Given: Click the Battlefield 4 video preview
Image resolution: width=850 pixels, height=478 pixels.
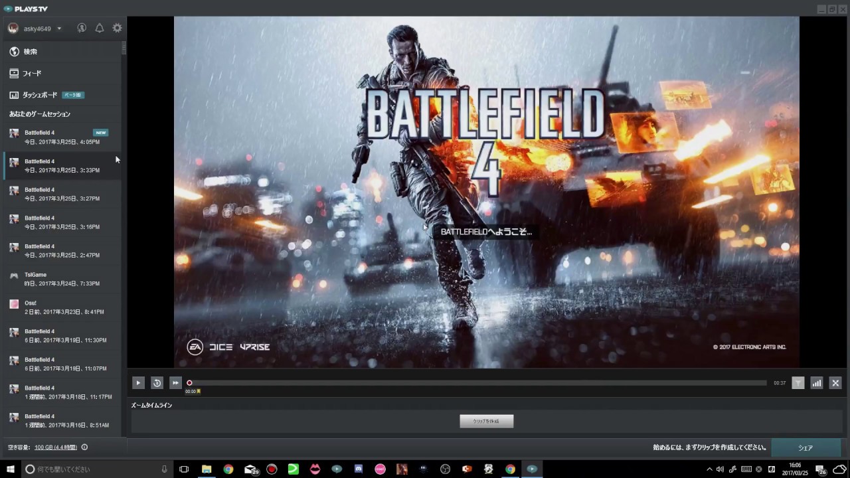Looking at the screenshot, I should point(487,192).
